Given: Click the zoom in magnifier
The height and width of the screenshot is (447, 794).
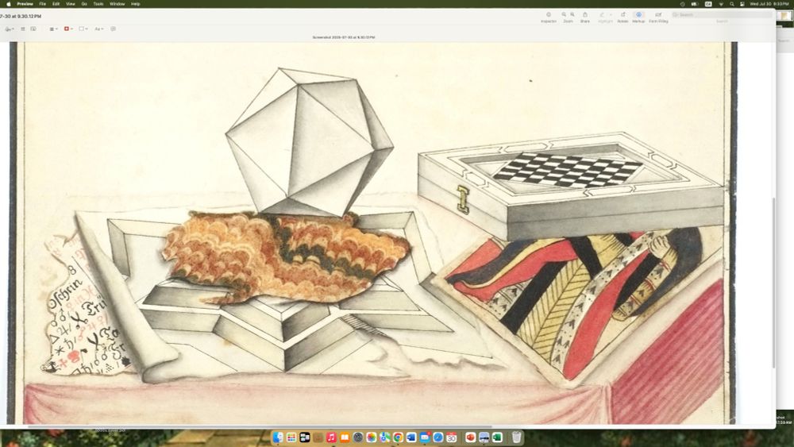Looking at the screenshot, I should click(572, 14).
